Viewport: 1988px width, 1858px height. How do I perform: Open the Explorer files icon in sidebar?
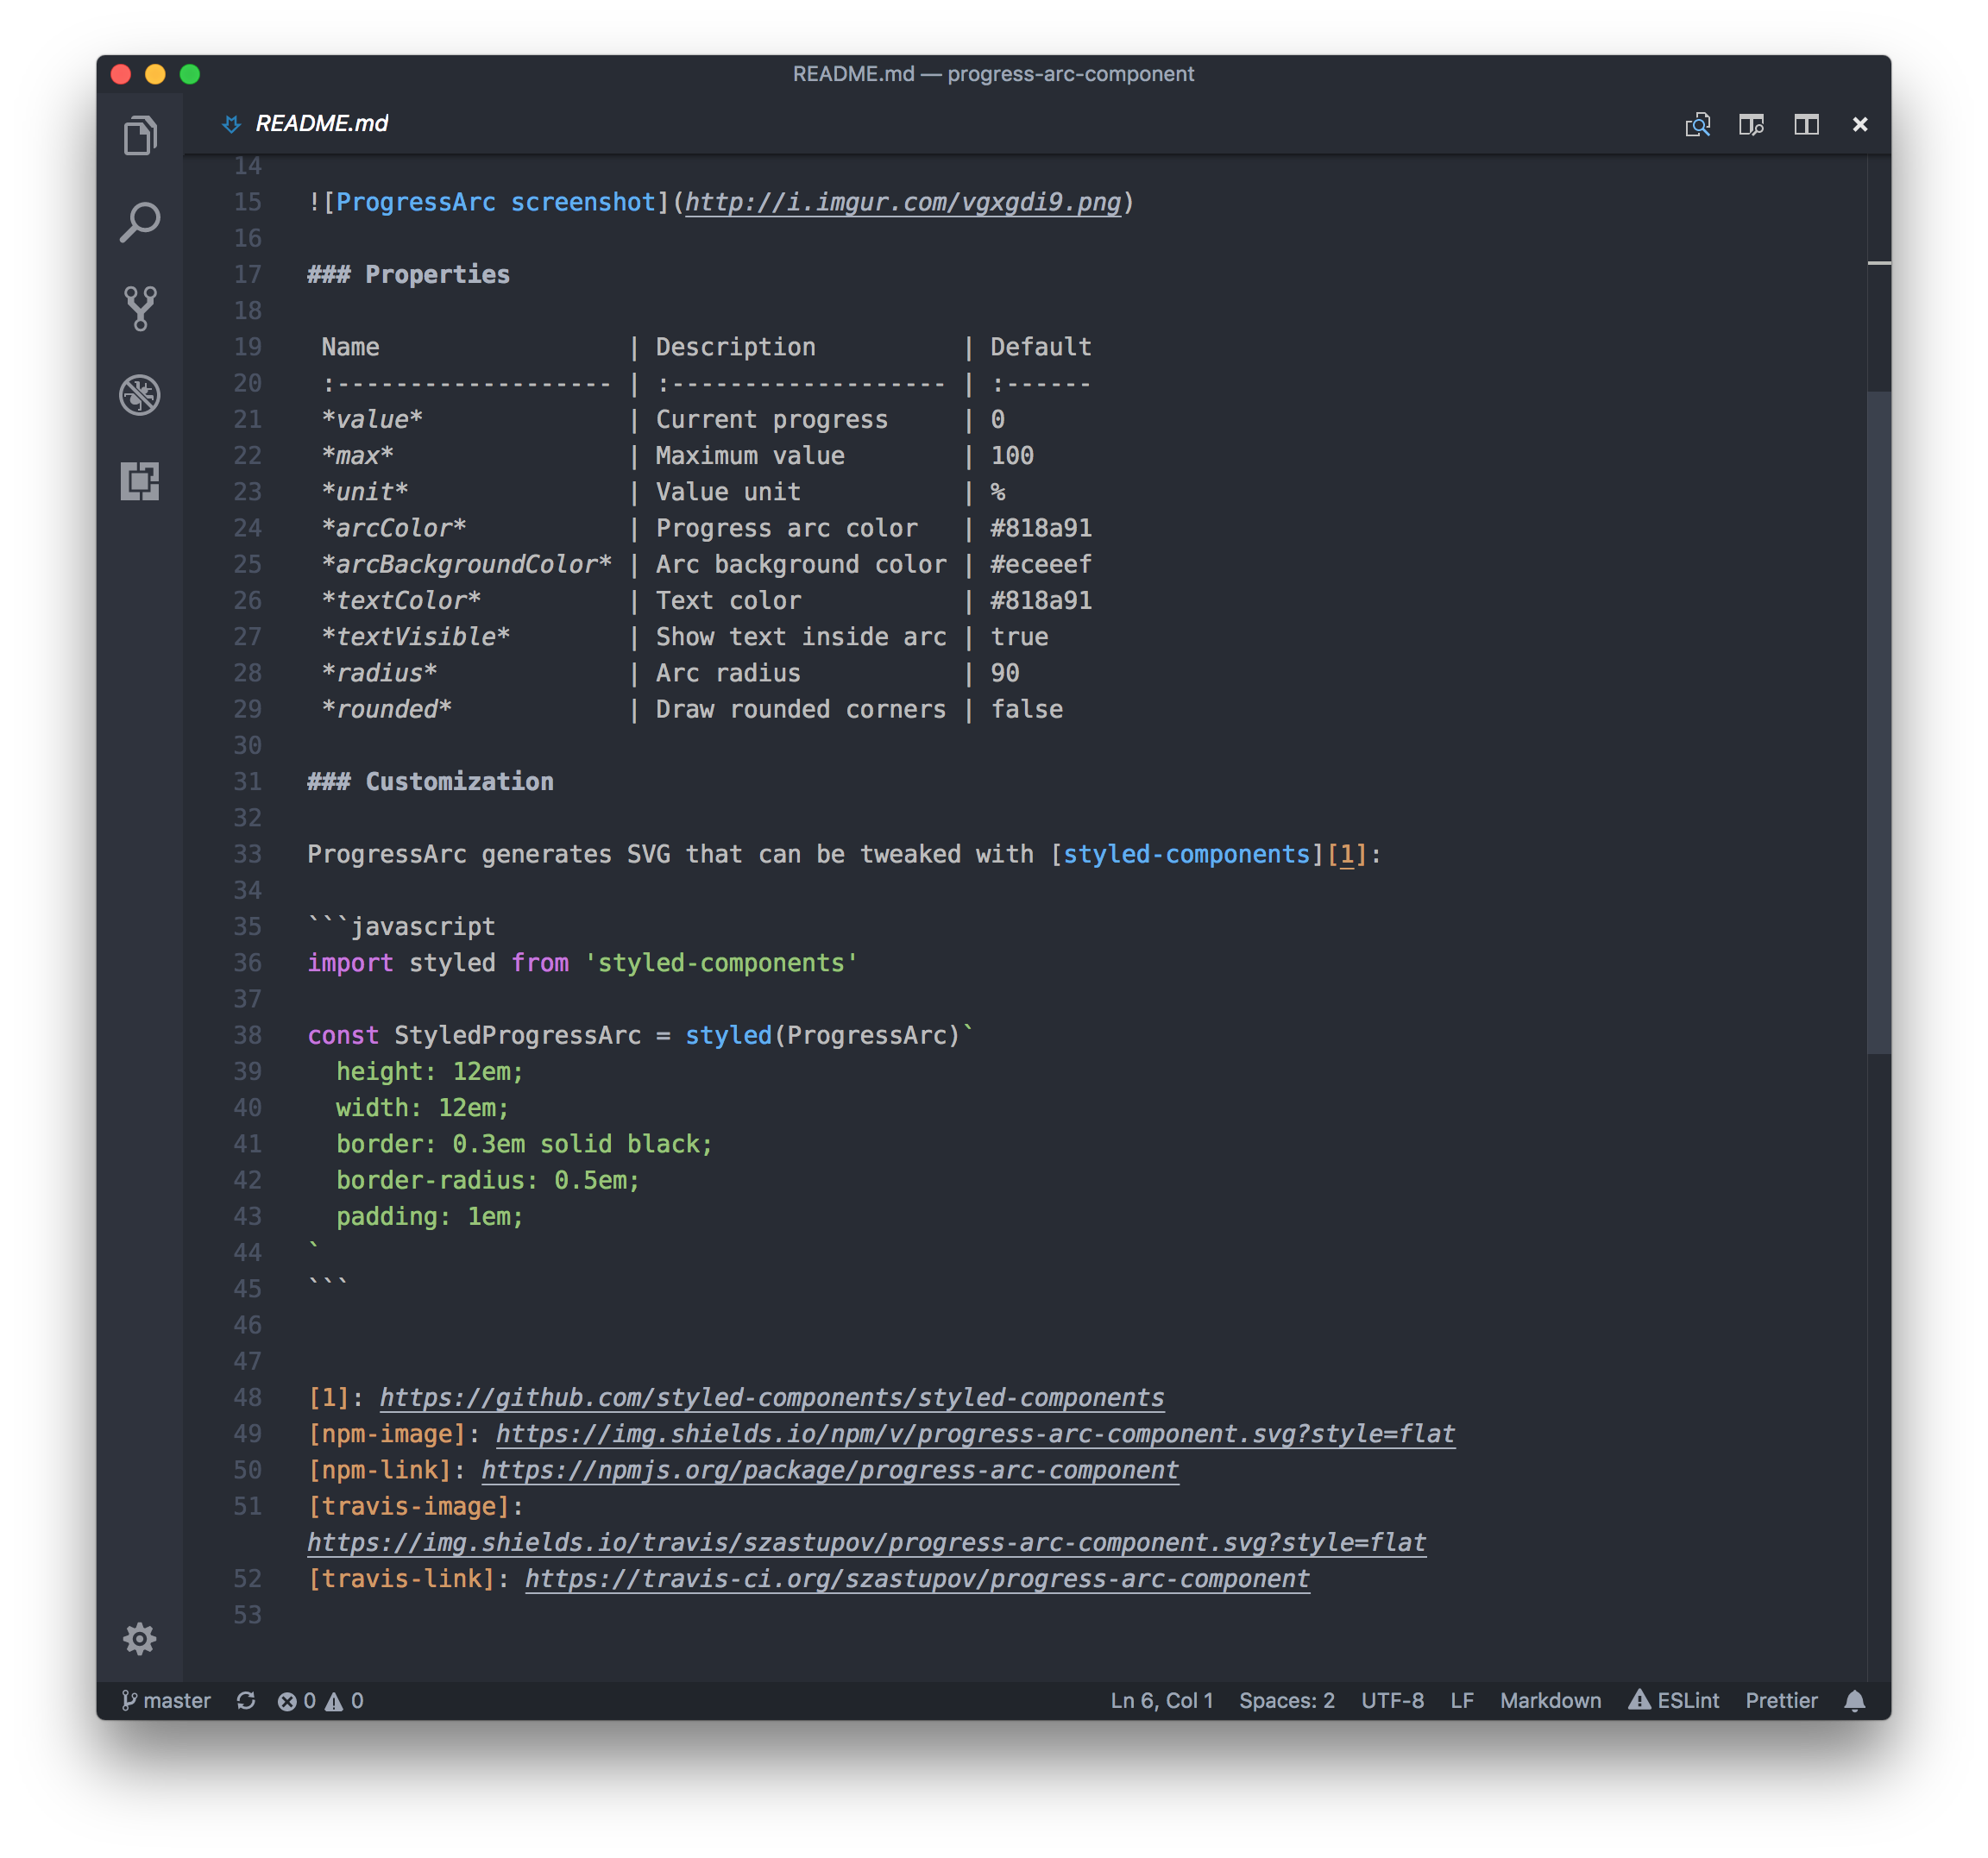pyautogui.click(x=140, y=136)
